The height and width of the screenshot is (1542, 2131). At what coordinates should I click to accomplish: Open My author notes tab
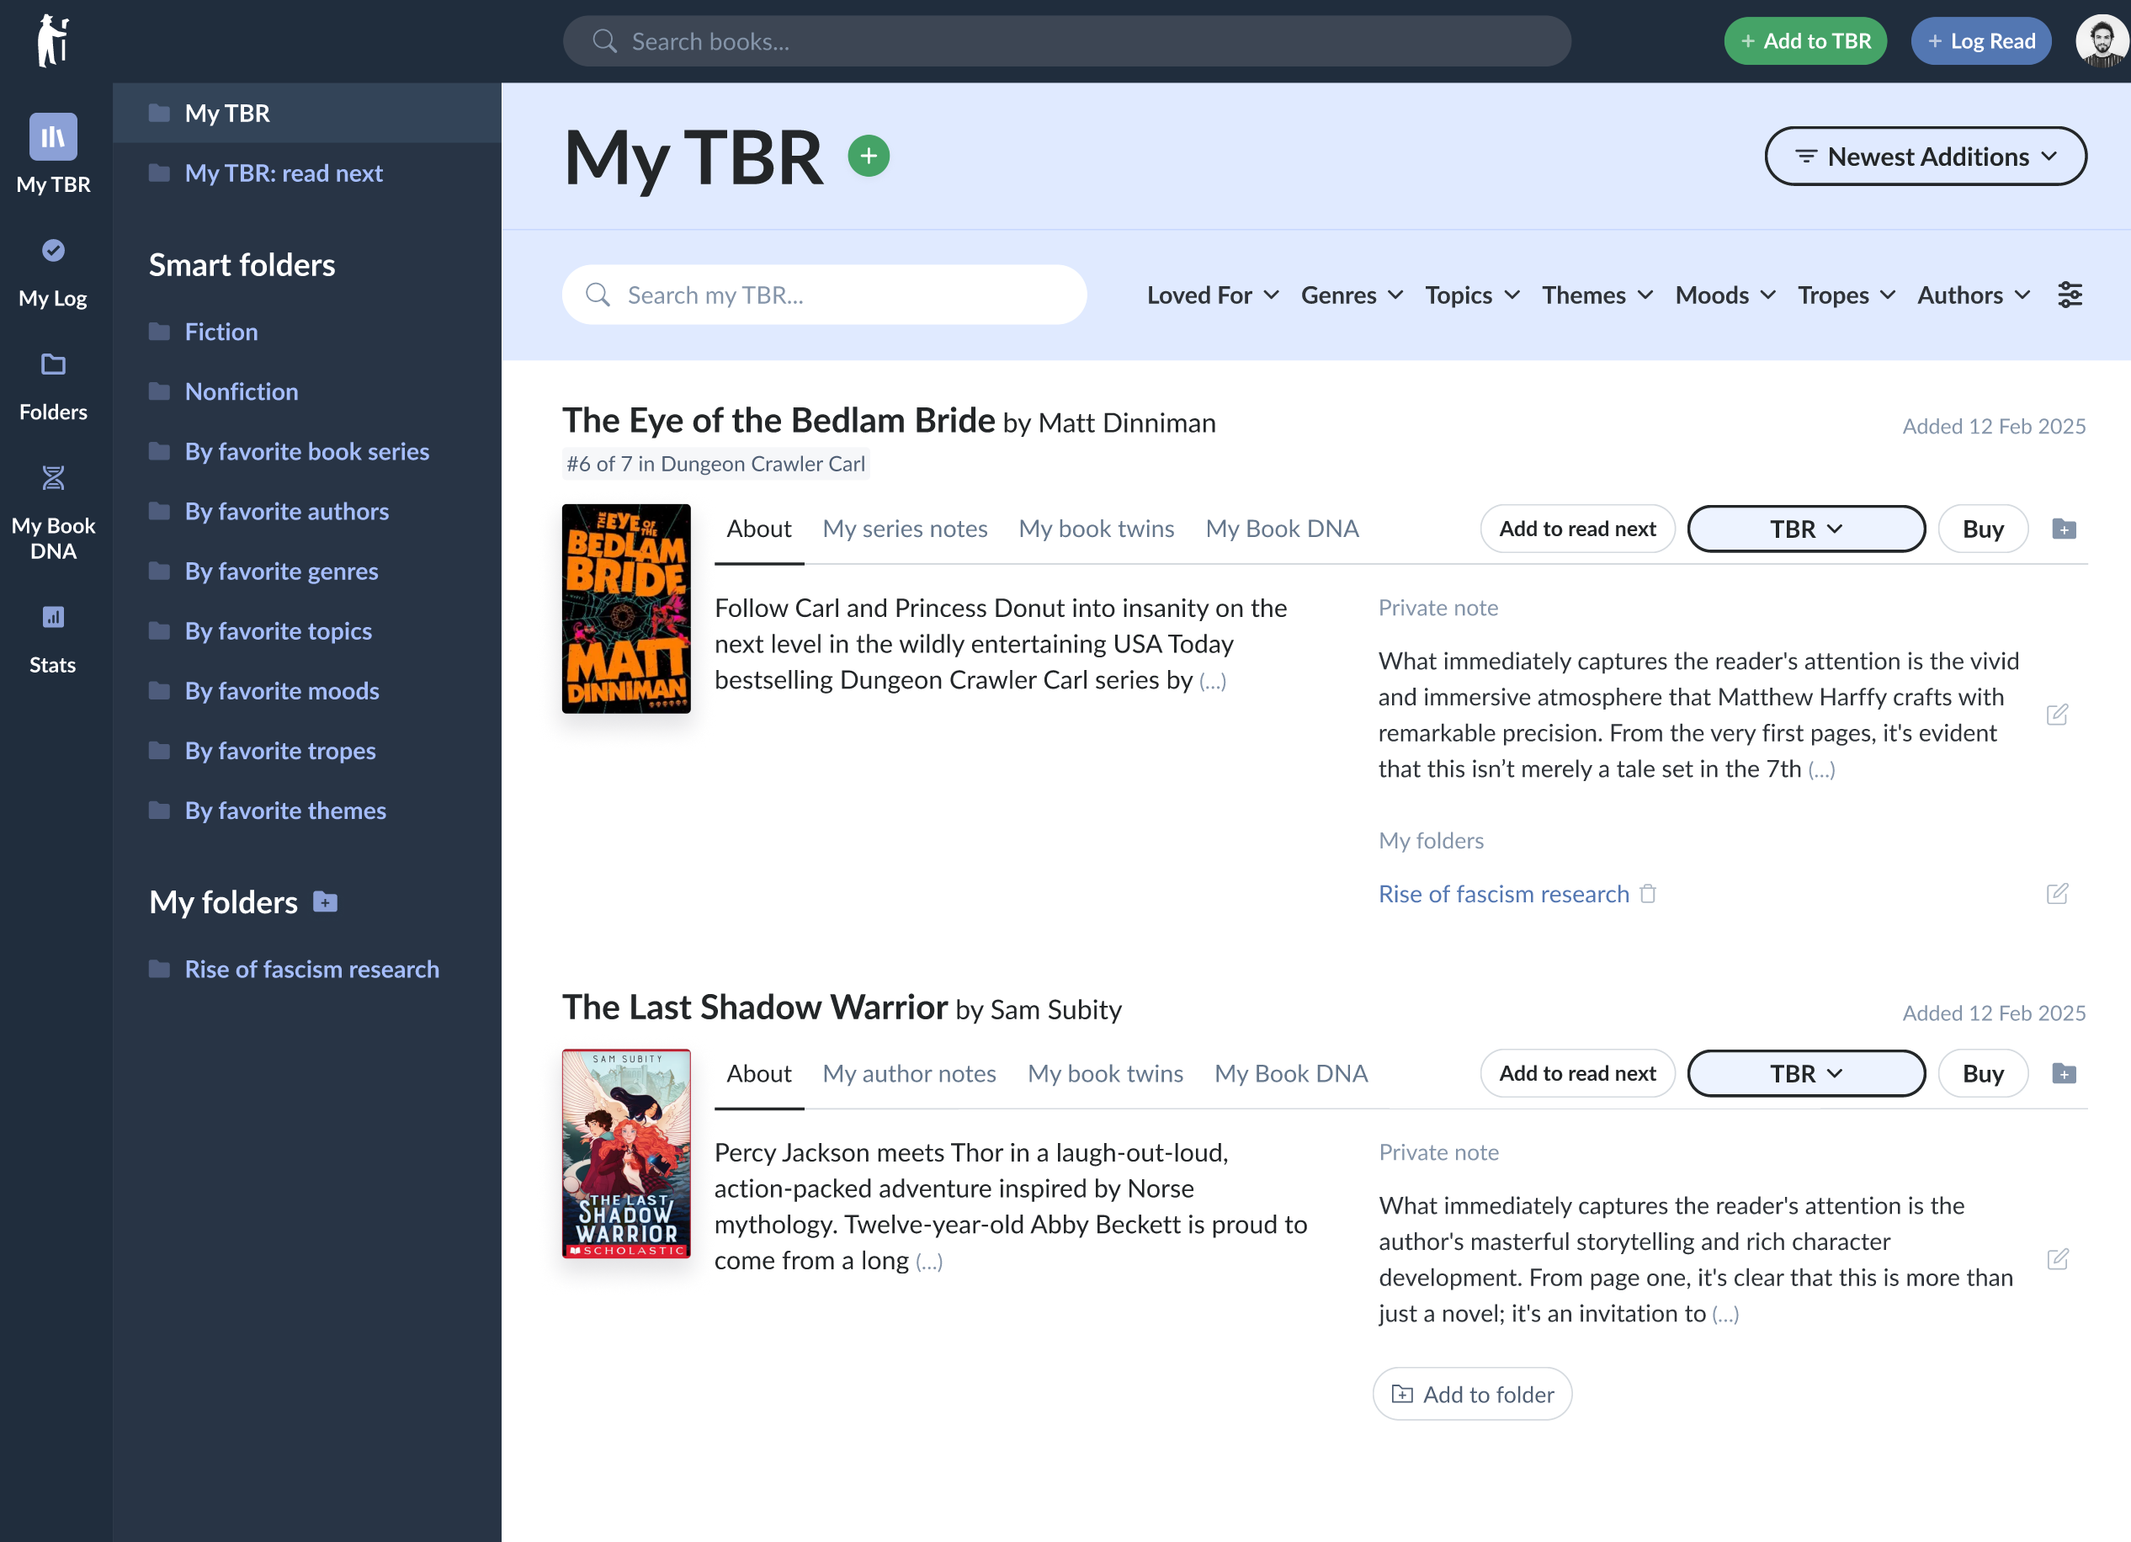909,1074
